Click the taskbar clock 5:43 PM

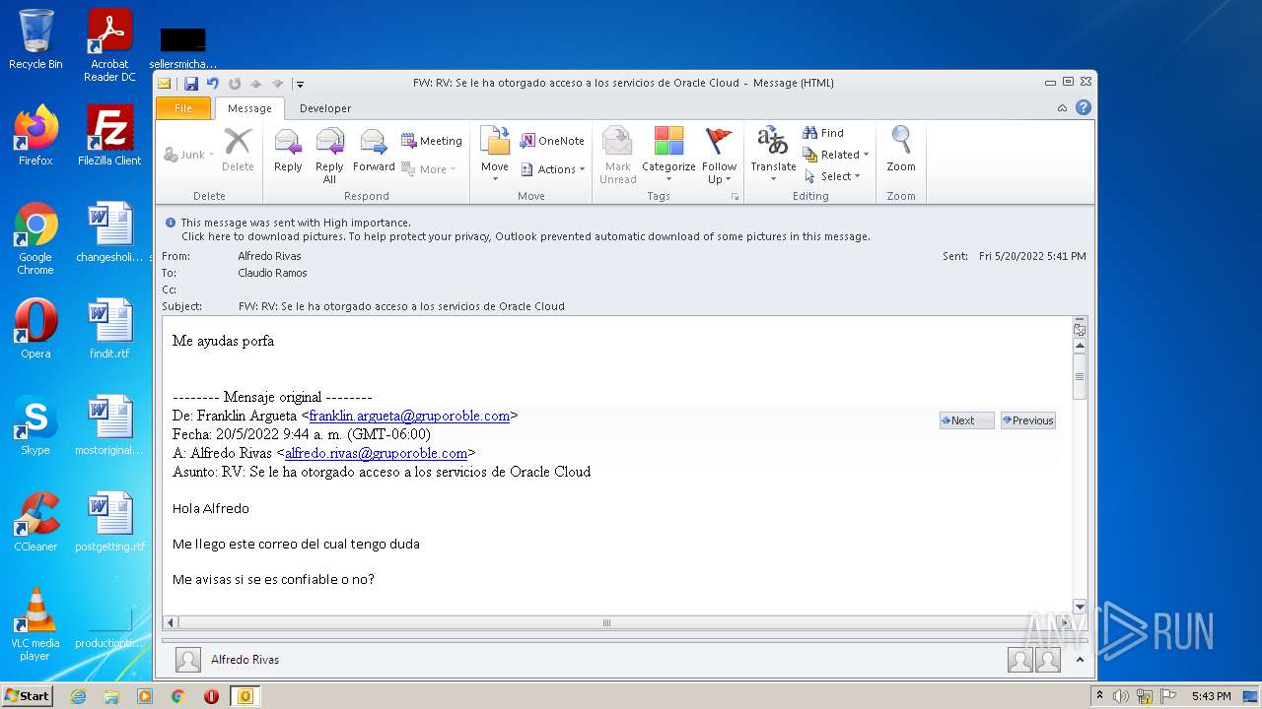[1211, 696]
